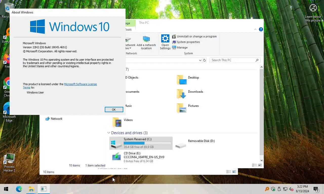The width and height of the screenshot is (324, 194).
Task: Open the network status tray icon
Action: pos(285,189)
